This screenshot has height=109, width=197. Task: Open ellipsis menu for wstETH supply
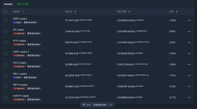pyautogui.click(x=189, y=98)
